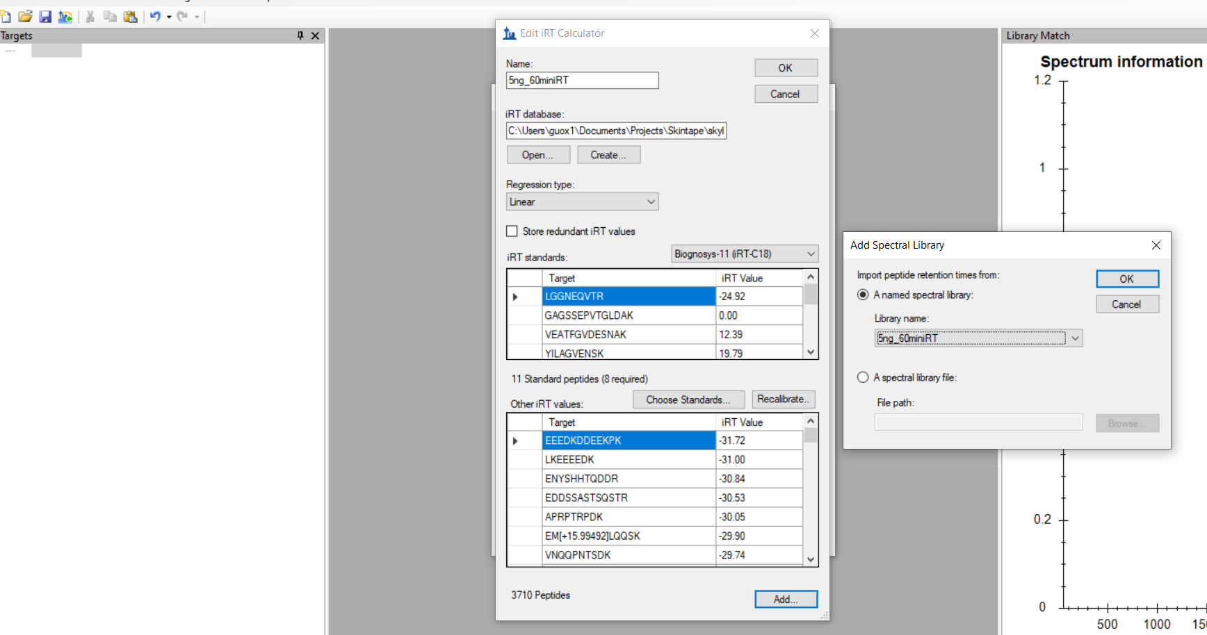The height and width of the screenshot is (635, 1207).
Task: Select the 'A named spectral library' option
Action: [x=863, y=295]
